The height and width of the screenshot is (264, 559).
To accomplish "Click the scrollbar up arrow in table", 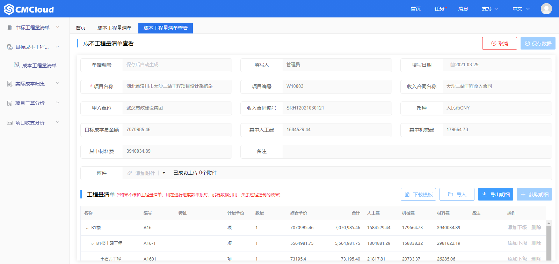I will (549, 223).
